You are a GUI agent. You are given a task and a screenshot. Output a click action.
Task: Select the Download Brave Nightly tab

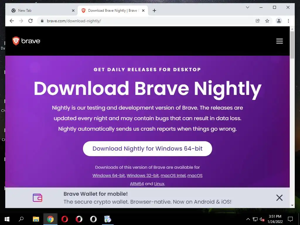pos(112,11)
